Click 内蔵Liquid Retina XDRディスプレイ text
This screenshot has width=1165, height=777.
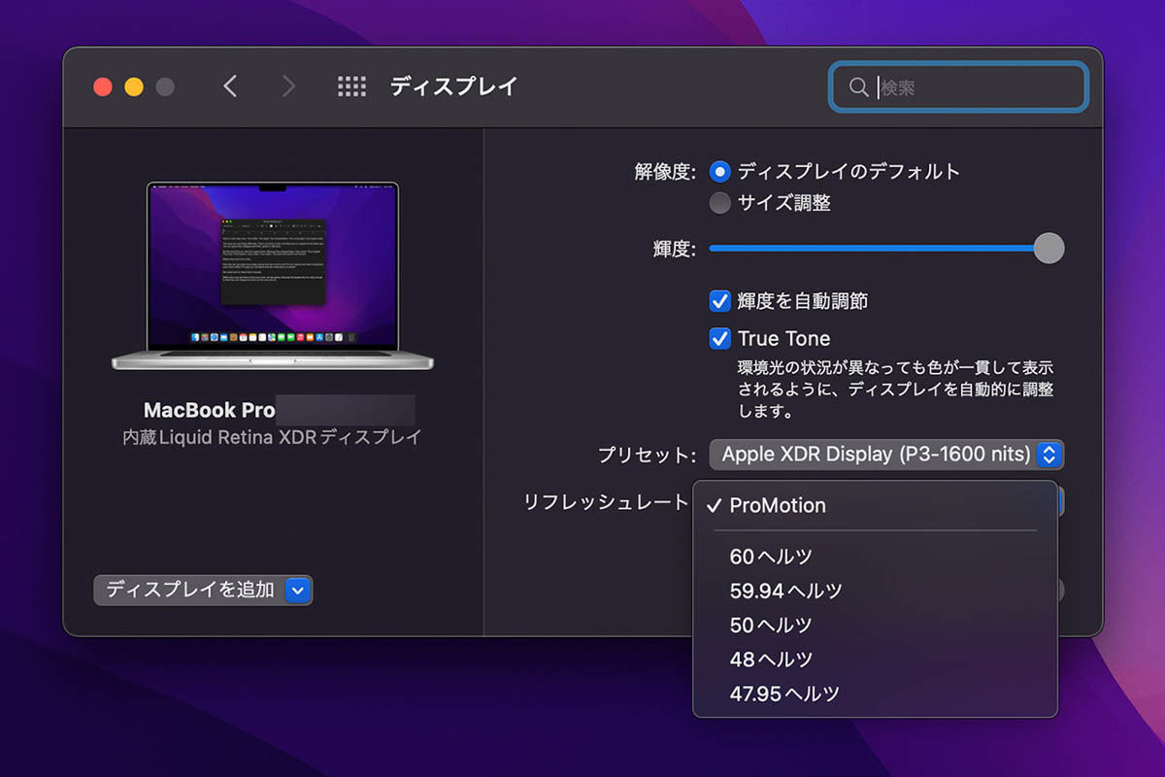(x=272, y=438)
